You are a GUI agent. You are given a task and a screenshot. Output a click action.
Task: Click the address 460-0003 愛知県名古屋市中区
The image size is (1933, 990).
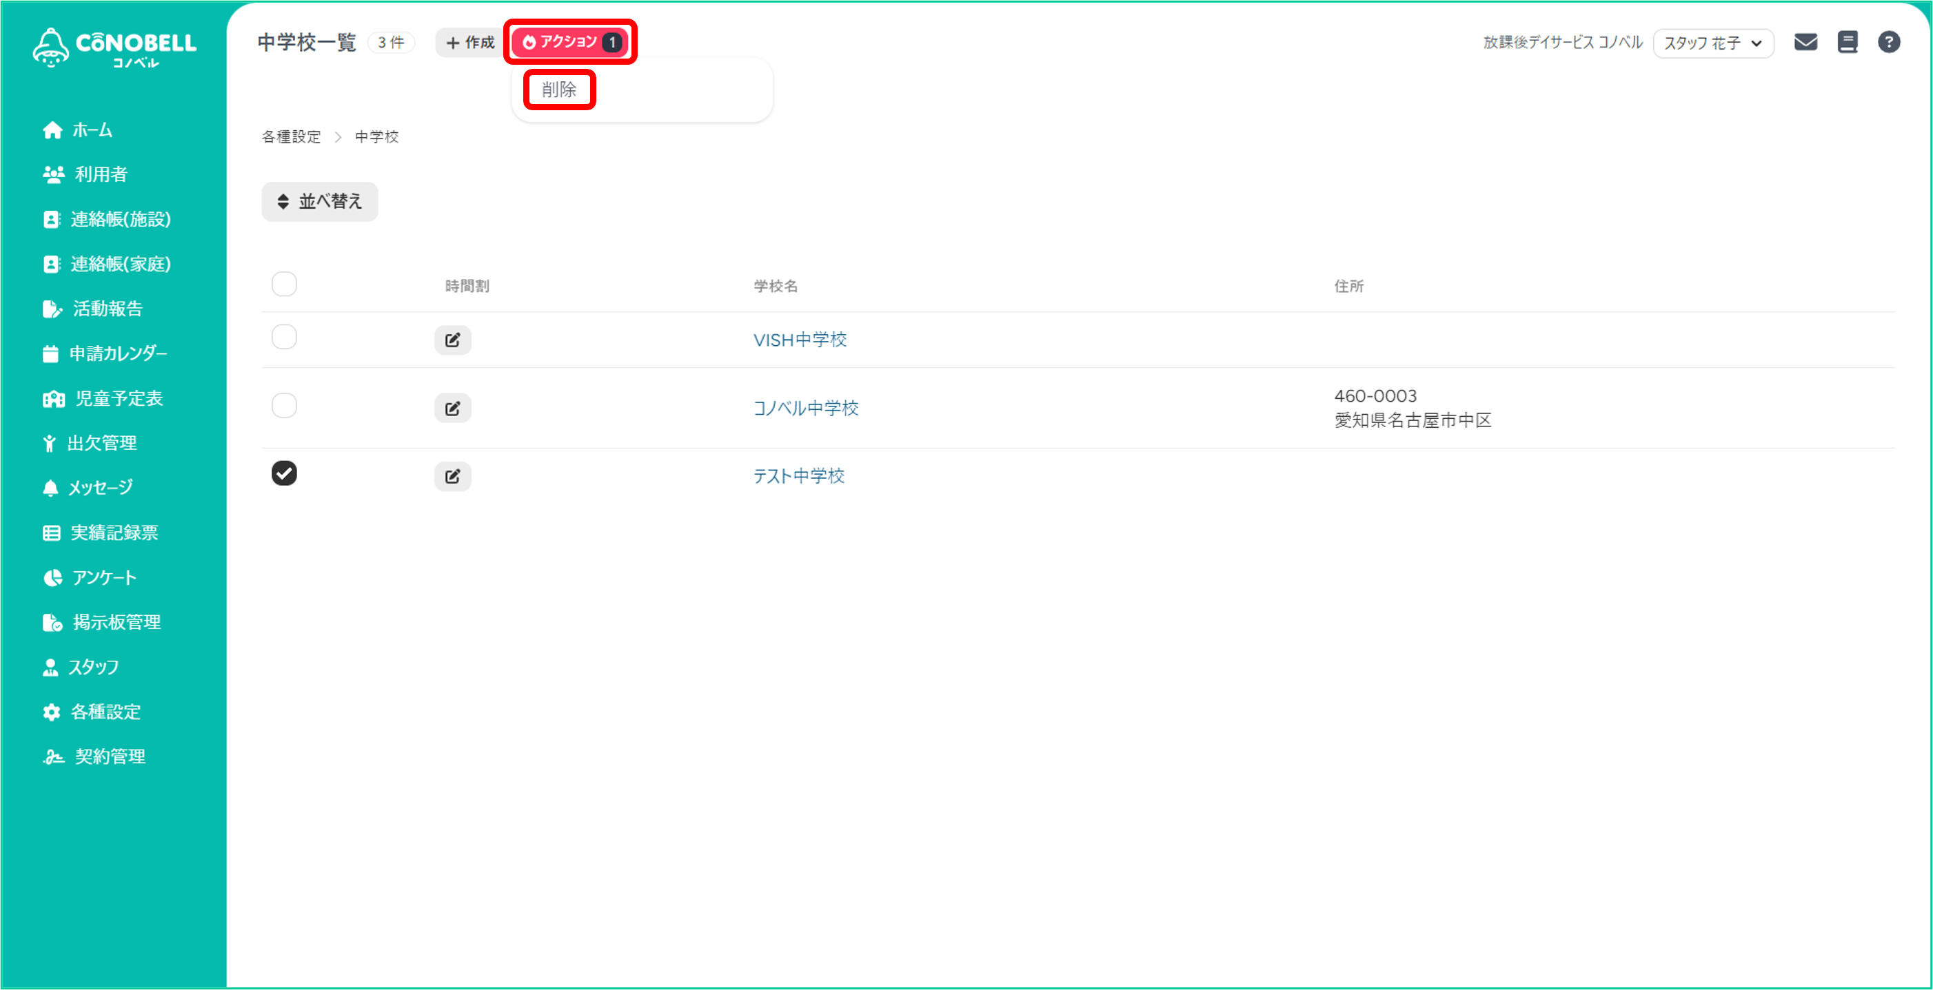tap(1413, 409)
